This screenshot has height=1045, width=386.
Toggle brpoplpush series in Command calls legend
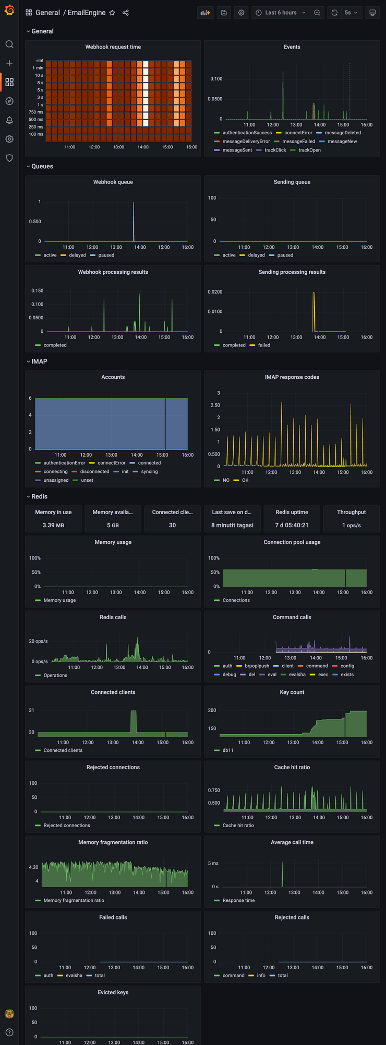[257, 666]
